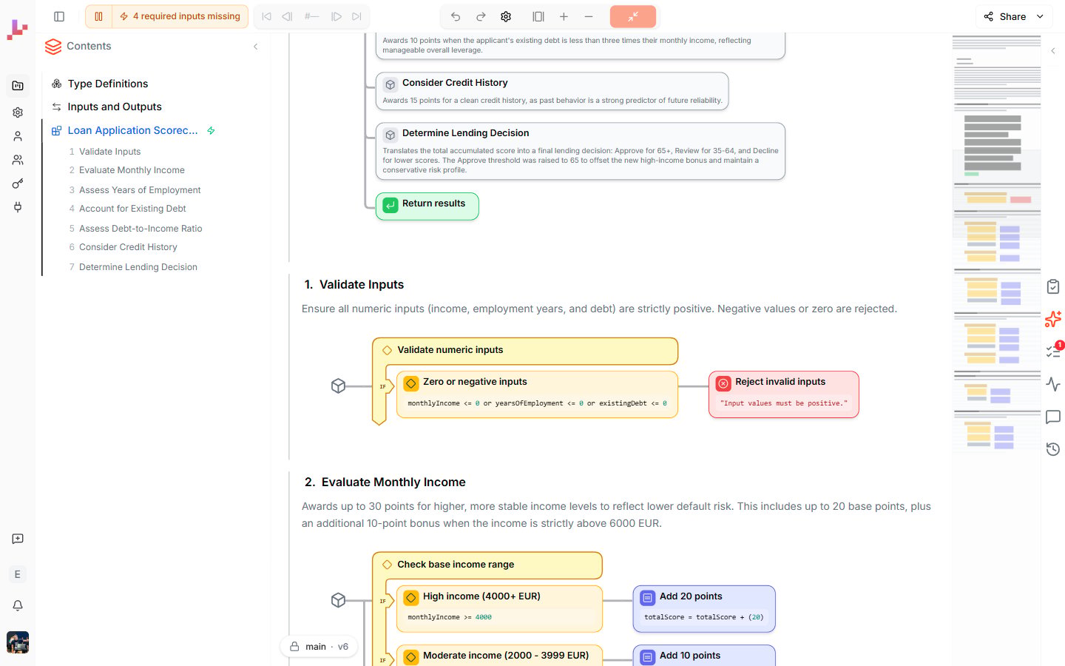Select the Determine Lending Decision overview node
Viewport: 1065px width, 666px height.
click(580, 151)
